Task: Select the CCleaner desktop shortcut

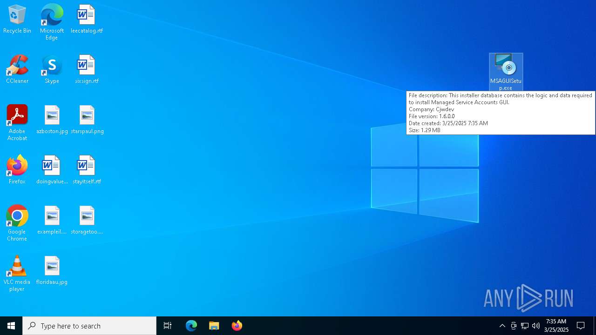Action: [x=17, y=70]
